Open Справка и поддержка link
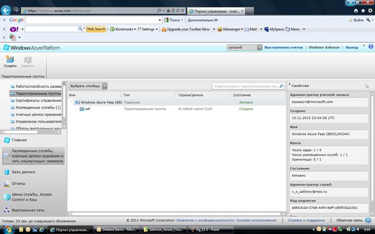The width and height of the screenshot is (375, 234). (306, 220)
